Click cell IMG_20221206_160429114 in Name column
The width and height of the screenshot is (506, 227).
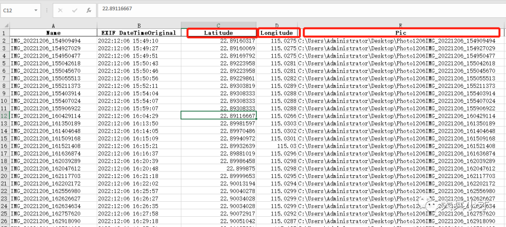(53, 115)
